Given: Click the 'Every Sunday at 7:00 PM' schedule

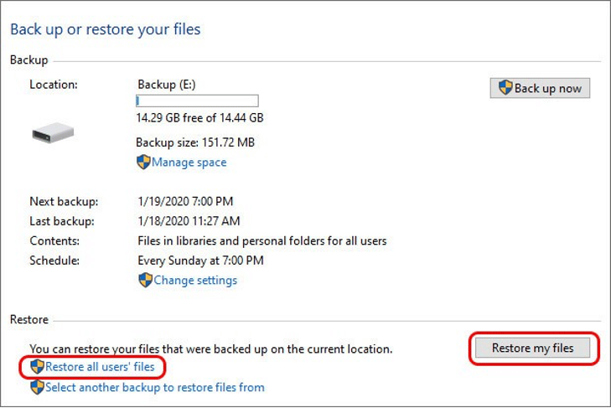Looking at the screenshot, I should click(200, 261).
